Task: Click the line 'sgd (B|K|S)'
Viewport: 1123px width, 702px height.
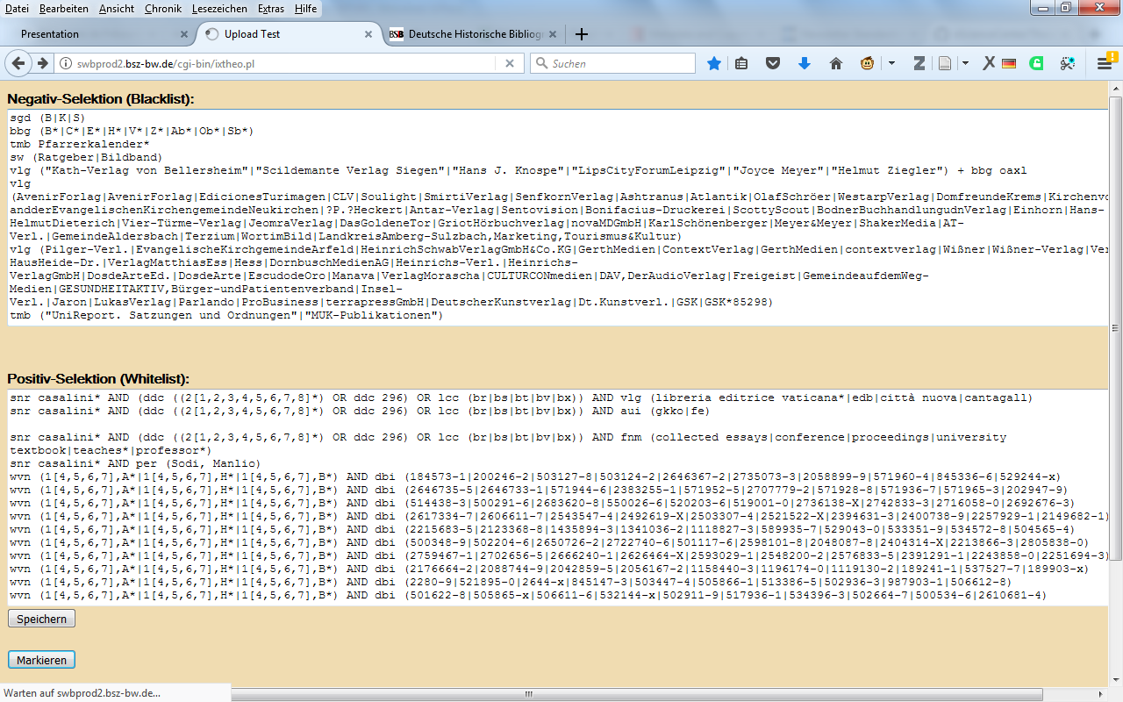Action: click(47, 118)
